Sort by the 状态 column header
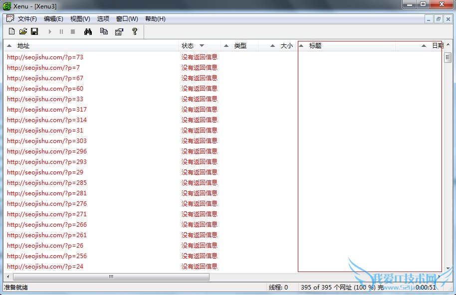 tap(199, 45)
